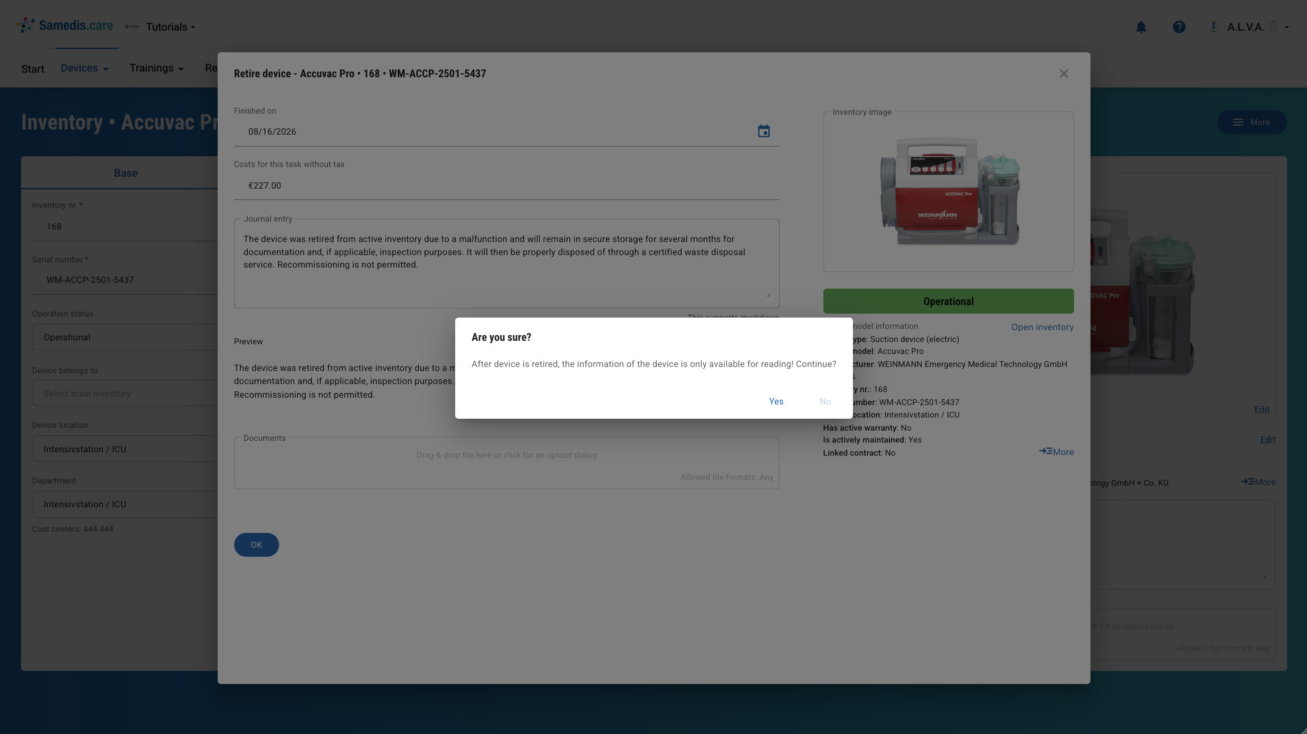Cancel by clicking No
1307x734 pixels.
(x=825, y=401)
